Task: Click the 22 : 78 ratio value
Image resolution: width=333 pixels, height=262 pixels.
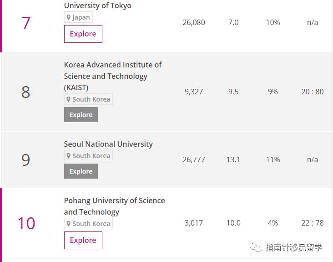Action: pos(313,223)
